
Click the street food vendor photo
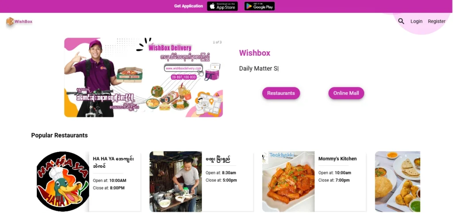click(x=175, y=182)
